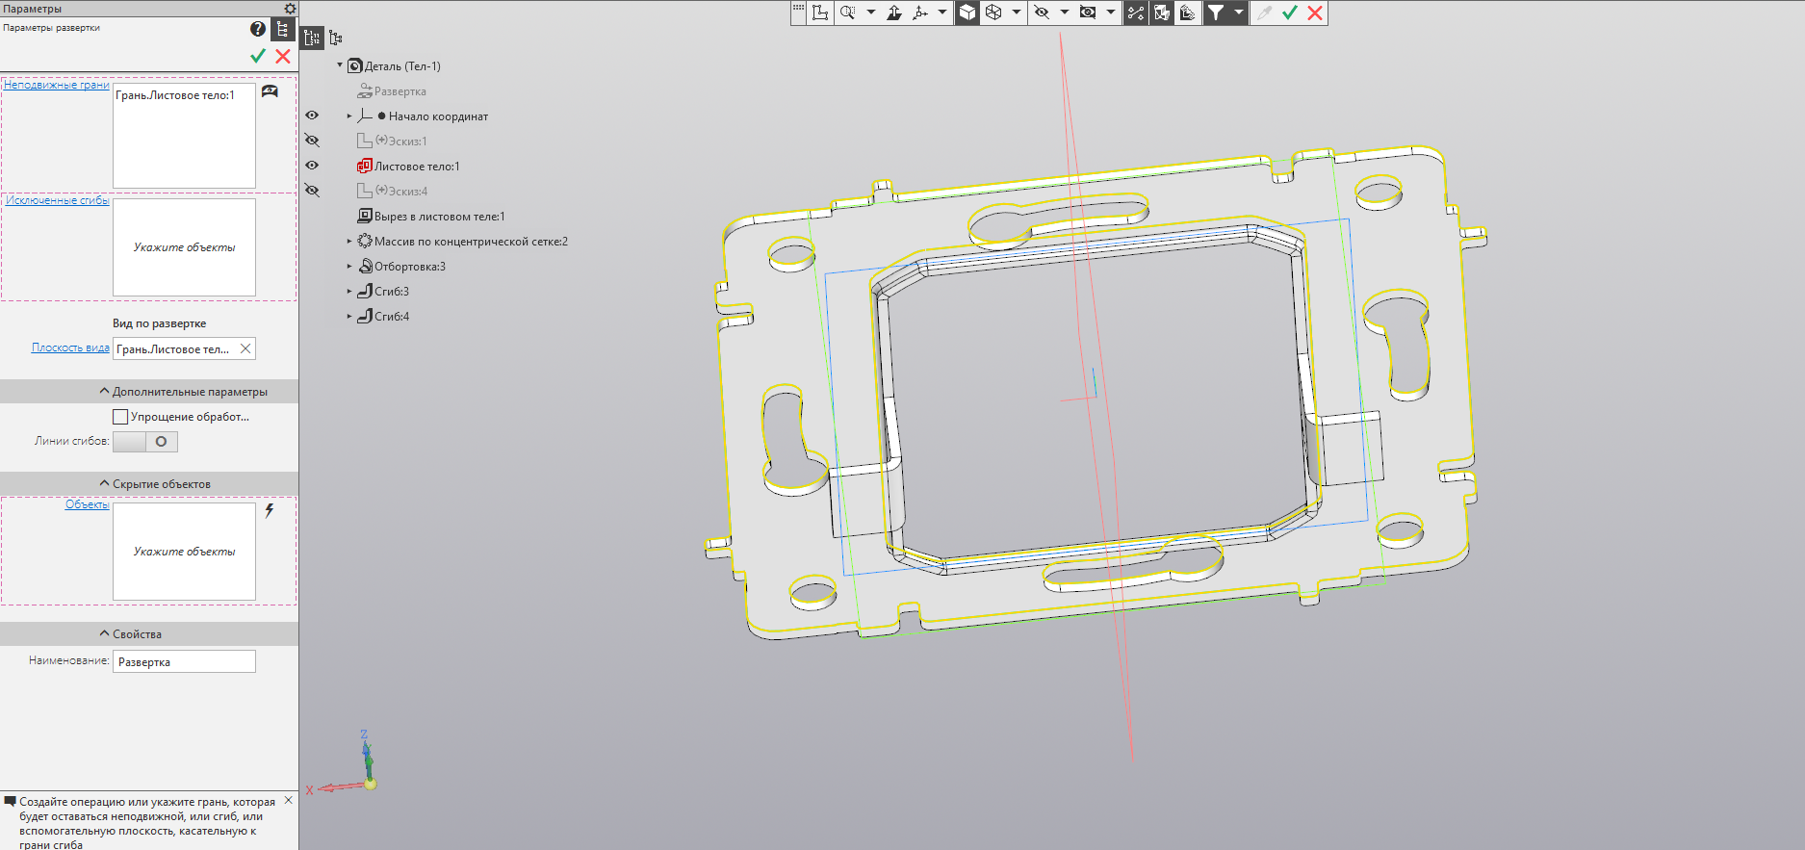Expand the Сгиб:4 tree node
1805x850 pixels.
(x=349, y=317)
